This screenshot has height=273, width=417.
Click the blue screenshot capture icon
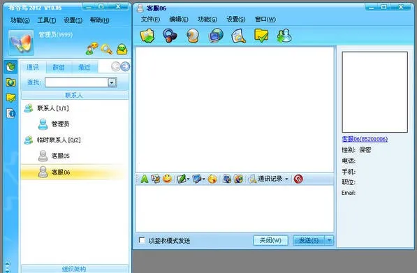197,179
